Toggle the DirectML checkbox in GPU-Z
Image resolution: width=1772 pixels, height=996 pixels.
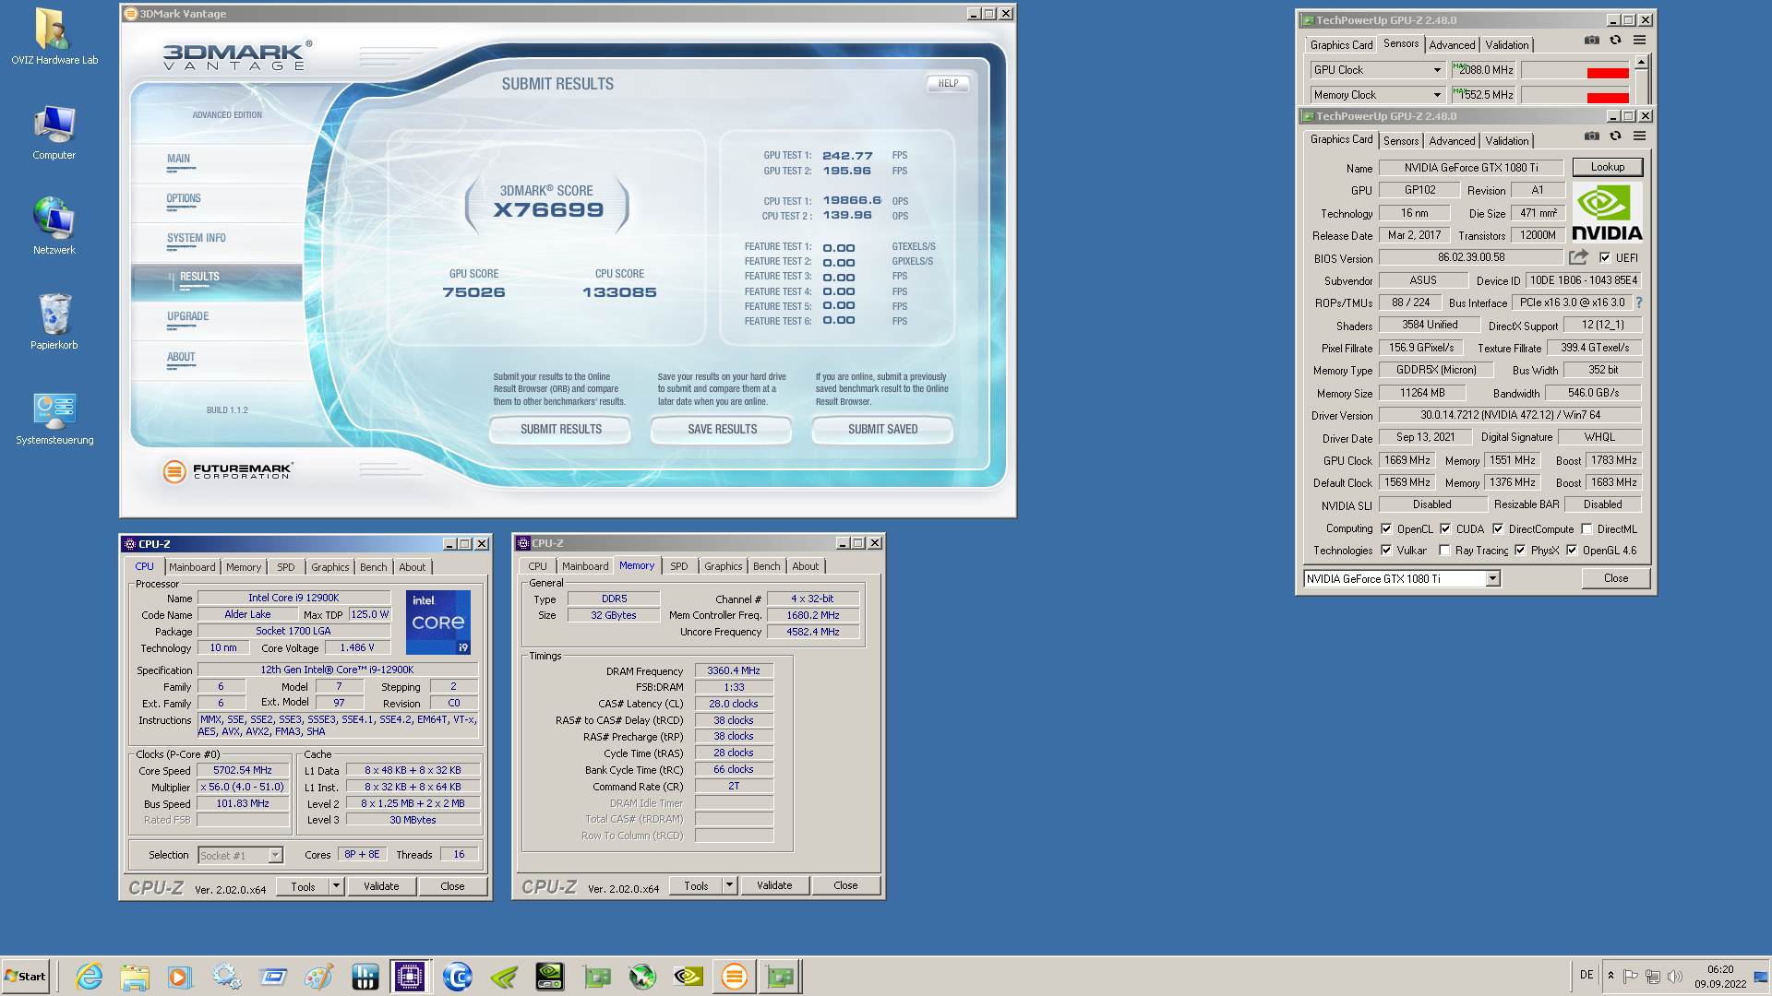pos(1586,529)
